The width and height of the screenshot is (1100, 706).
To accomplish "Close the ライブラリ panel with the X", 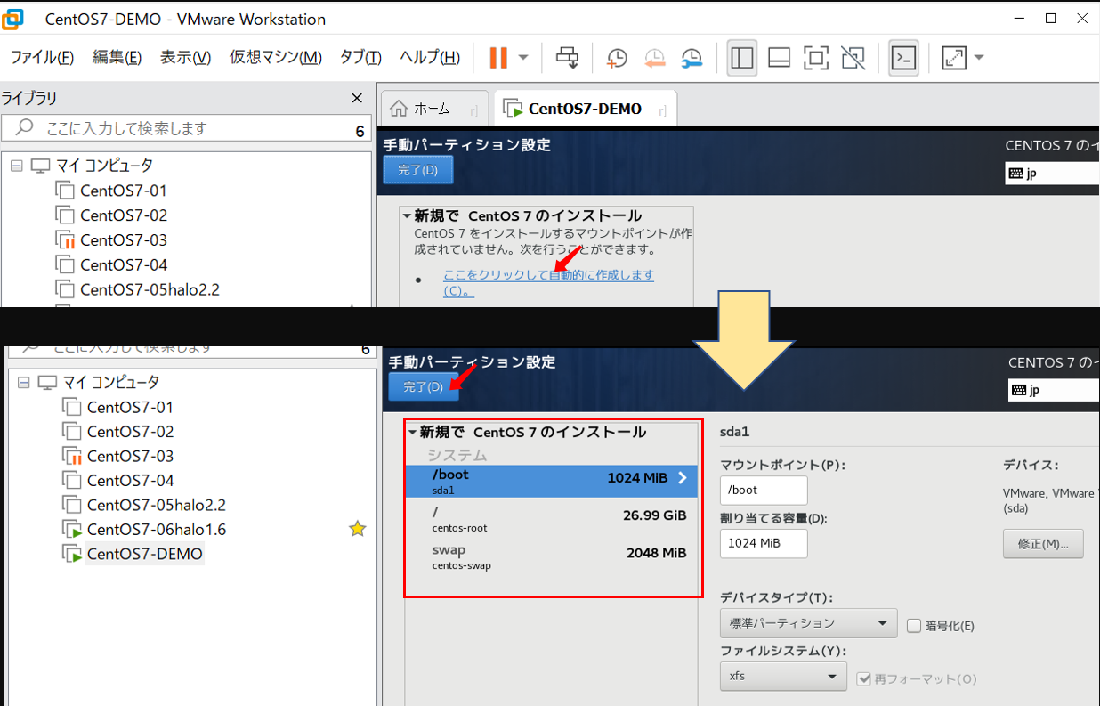I will [x=357, y=98].
